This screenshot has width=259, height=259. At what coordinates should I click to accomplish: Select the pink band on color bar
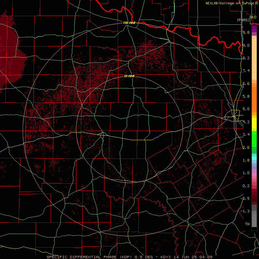(x=254, y=174)
